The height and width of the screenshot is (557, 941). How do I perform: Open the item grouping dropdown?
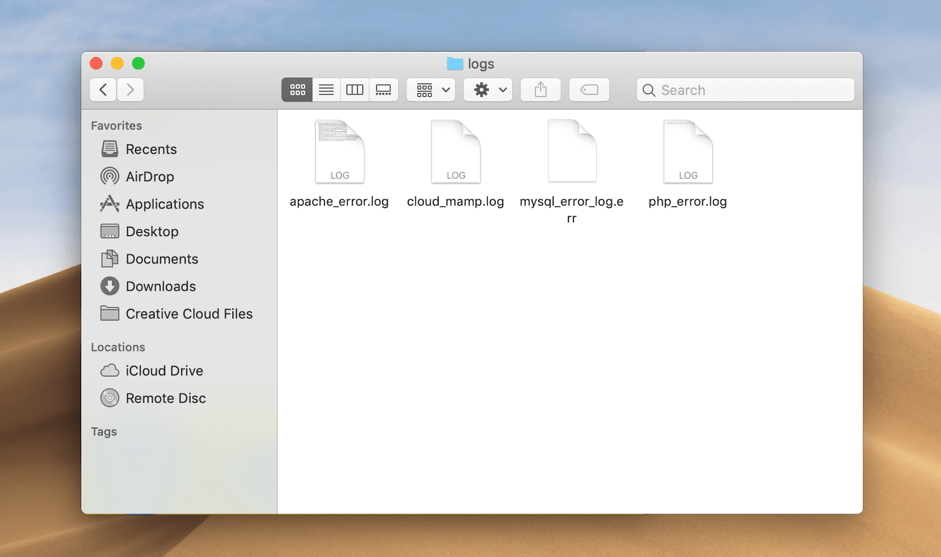[x=431, y=89]
